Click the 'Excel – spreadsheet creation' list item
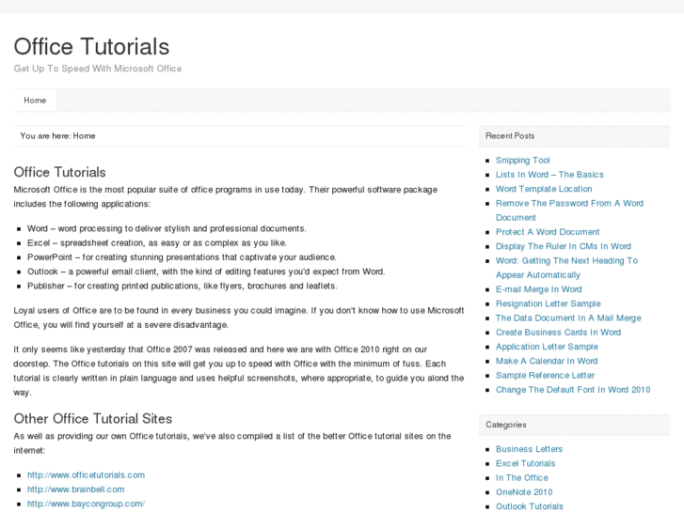Viewport: 684px width, 512px height. (x=157, y=243)
